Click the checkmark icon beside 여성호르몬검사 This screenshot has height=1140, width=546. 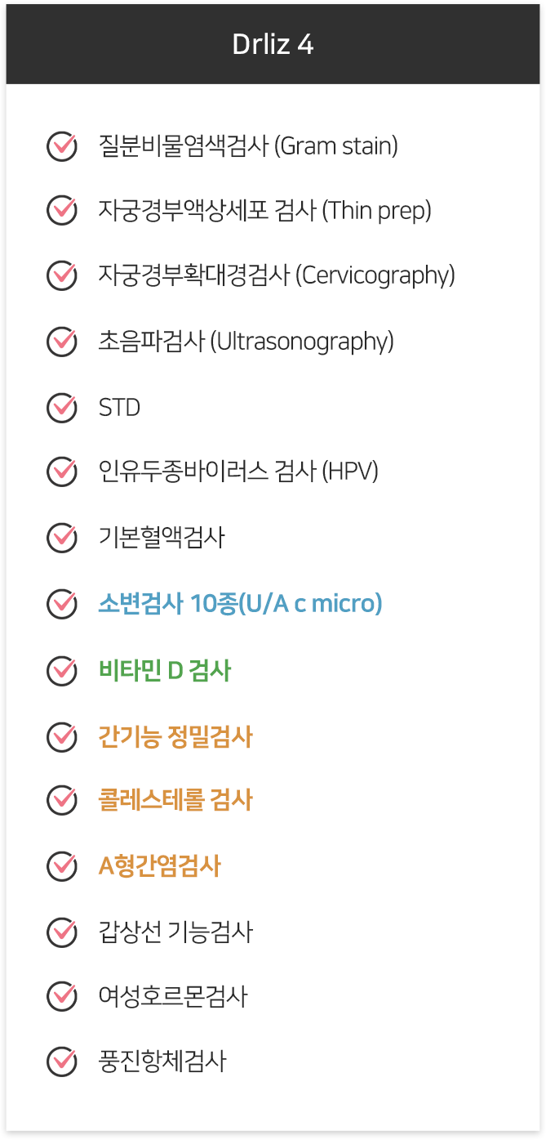pyautogui.click(x=62, y=996)
